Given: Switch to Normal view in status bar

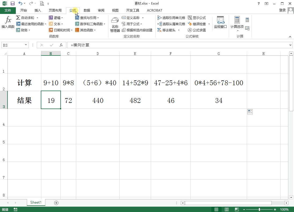Looking at the screenshot, I should pos(216,209).
